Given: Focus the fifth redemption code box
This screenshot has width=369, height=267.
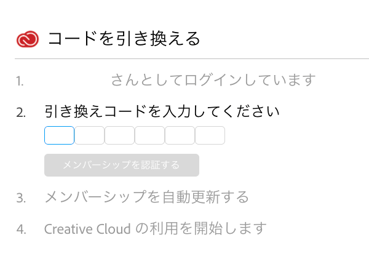Looking at the screenshot, I should pyautogui.click(x=180, y=135).
